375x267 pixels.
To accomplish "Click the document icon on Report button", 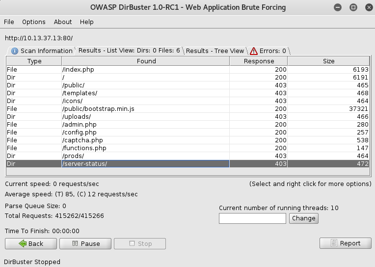I will [x=334, y=243].
